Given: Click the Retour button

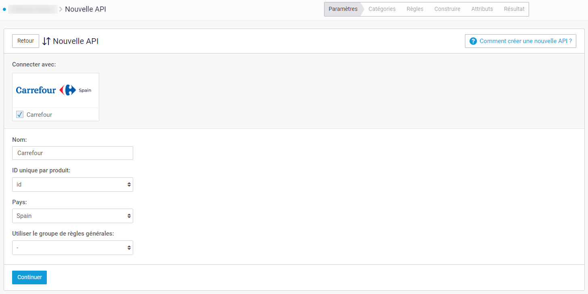Looking at the screenshot, I should 25,41.
